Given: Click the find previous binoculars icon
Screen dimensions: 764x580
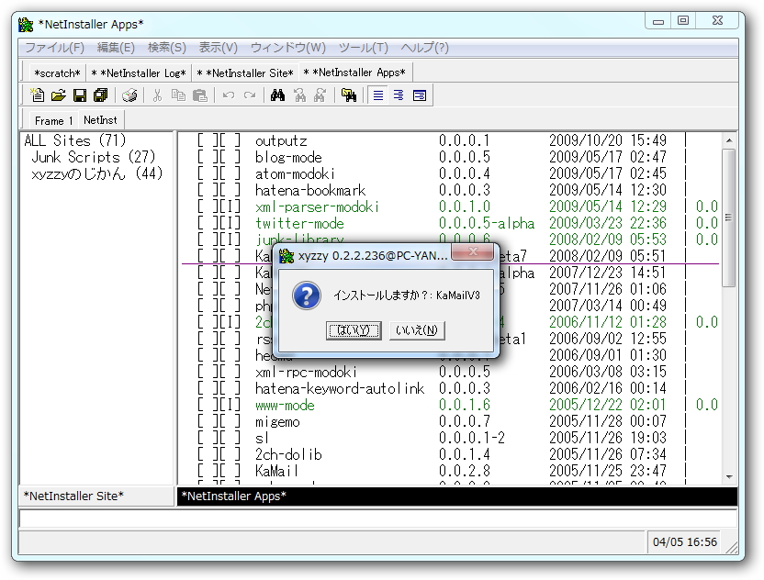Looking at the screenshot, I should (x=299, y=95).
